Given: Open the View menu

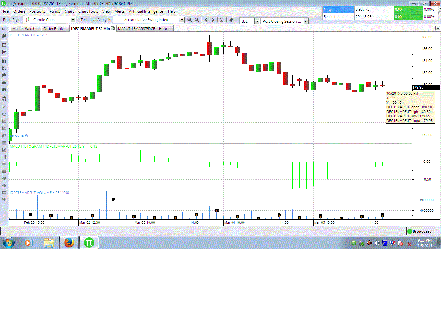Looking at the screenshot, I should (x=106, y=11).
